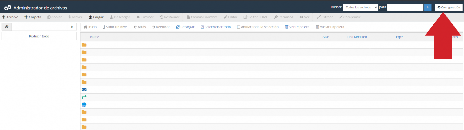464x130 pixels.
Task: Go to Inicio in navigation bar
Action: click(90, 27)
